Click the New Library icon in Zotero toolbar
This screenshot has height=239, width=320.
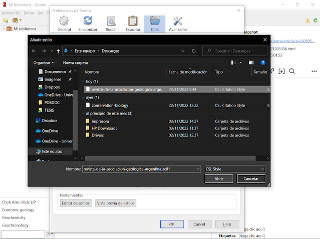click(17, 20)
